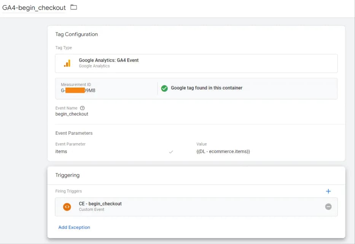Click the Measurement ID label

click(76, 85)
